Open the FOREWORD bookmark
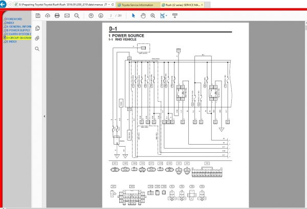 pyautogui.click(x=14, y=19)
